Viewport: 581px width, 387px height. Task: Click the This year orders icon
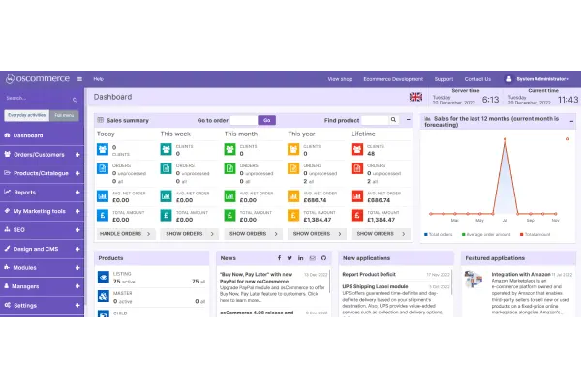[x=294, y=171]
